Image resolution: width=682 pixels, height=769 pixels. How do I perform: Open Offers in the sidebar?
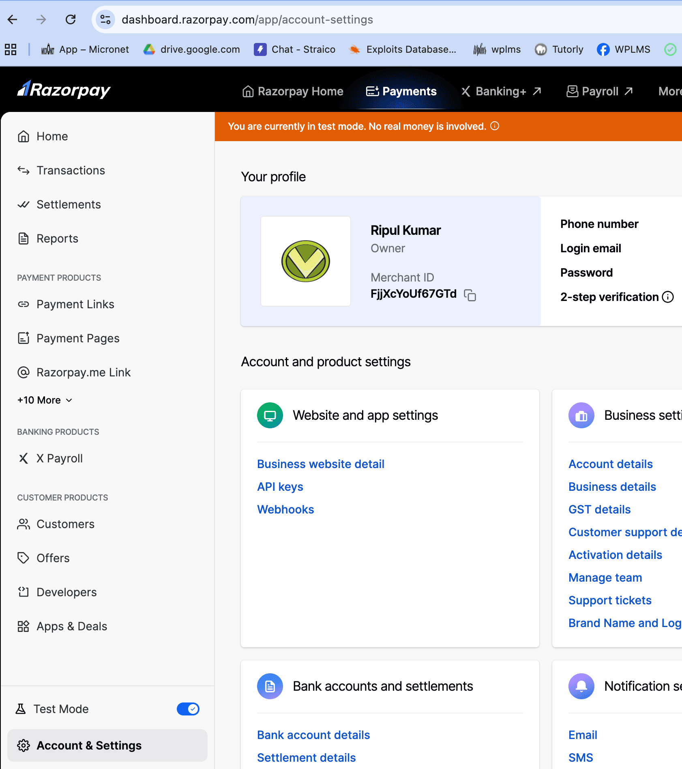click(x=107, y=558)
